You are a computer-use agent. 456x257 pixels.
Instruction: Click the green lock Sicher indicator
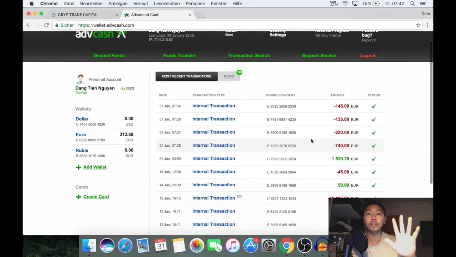click(x=64, y=25)
